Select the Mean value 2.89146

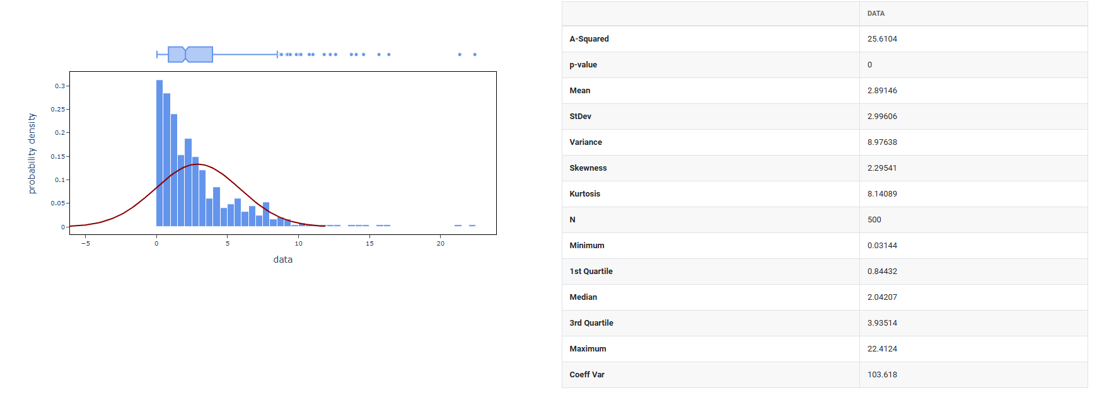coord(881,91)
